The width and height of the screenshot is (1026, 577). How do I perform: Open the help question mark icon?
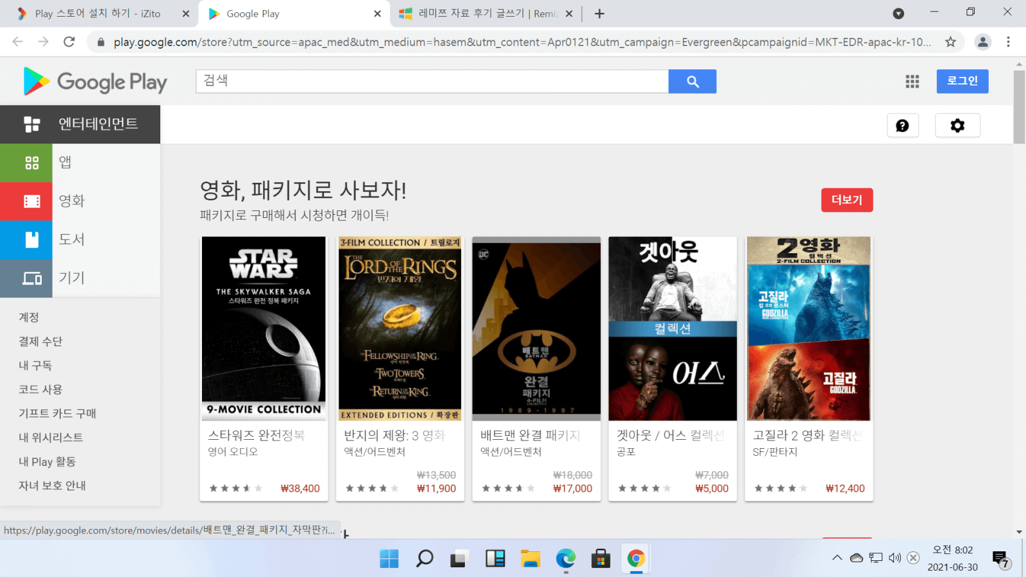[x=902, y=126]
